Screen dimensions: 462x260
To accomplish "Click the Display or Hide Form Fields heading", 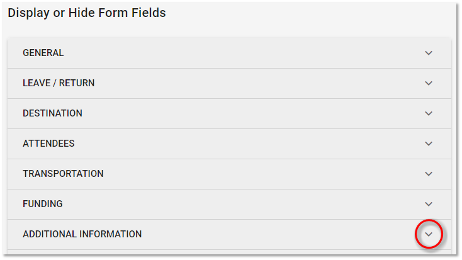I will [87, 13].
